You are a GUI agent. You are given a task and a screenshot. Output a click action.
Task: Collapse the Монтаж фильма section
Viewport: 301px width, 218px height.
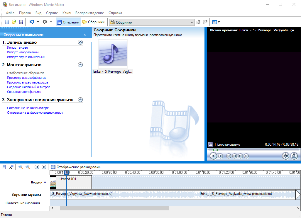pyautogui.click(x=80, y=65)
